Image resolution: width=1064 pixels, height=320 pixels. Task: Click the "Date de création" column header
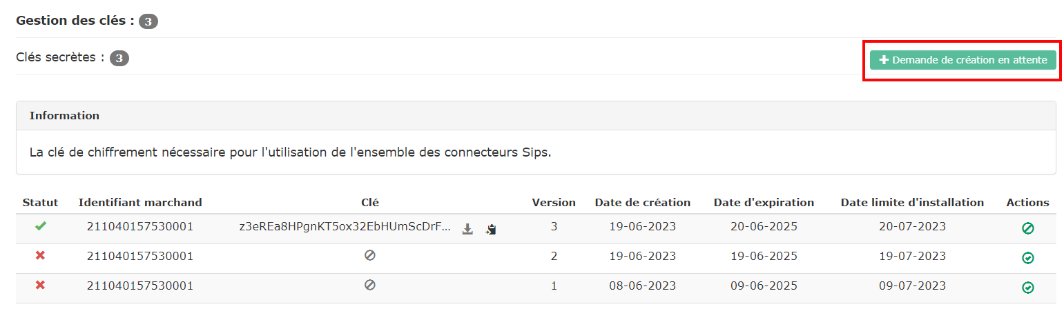tap(642, 202)
